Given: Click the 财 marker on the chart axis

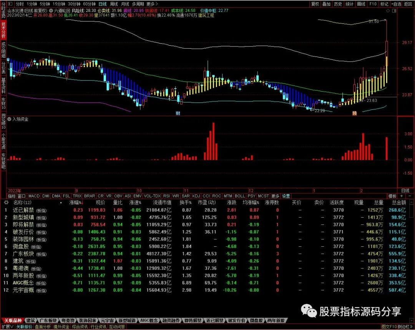Looking at the screenshot, I should pyautogui.click(x=178, y=113).
